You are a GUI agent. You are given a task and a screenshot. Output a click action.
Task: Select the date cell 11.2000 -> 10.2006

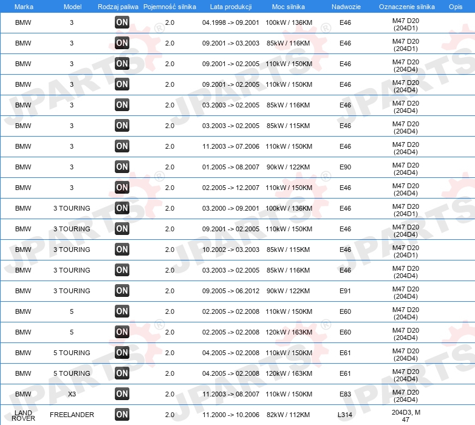(x=231, y=415)
